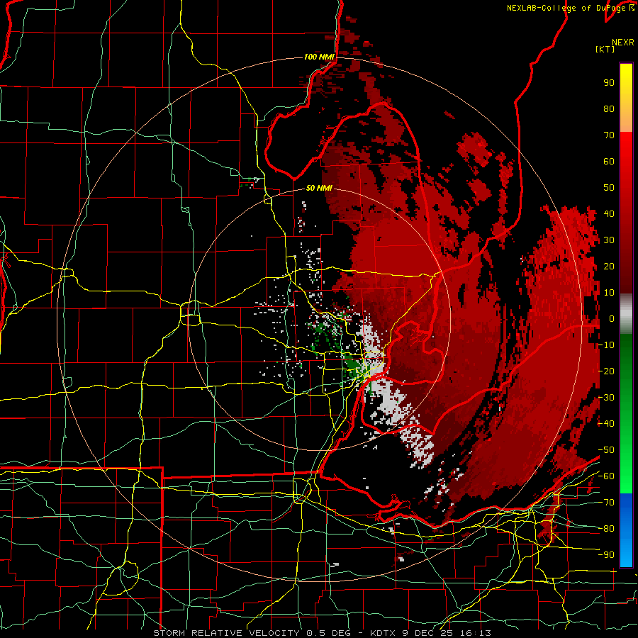Select the positive 80 value on velocity scale
Screen dimensions: 638x638
tap(609, 109)
